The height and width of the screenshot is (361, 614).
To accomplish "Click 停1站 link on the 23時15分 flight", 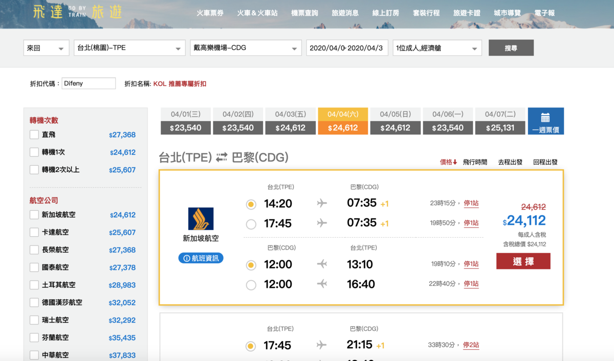I will (471, 204).
